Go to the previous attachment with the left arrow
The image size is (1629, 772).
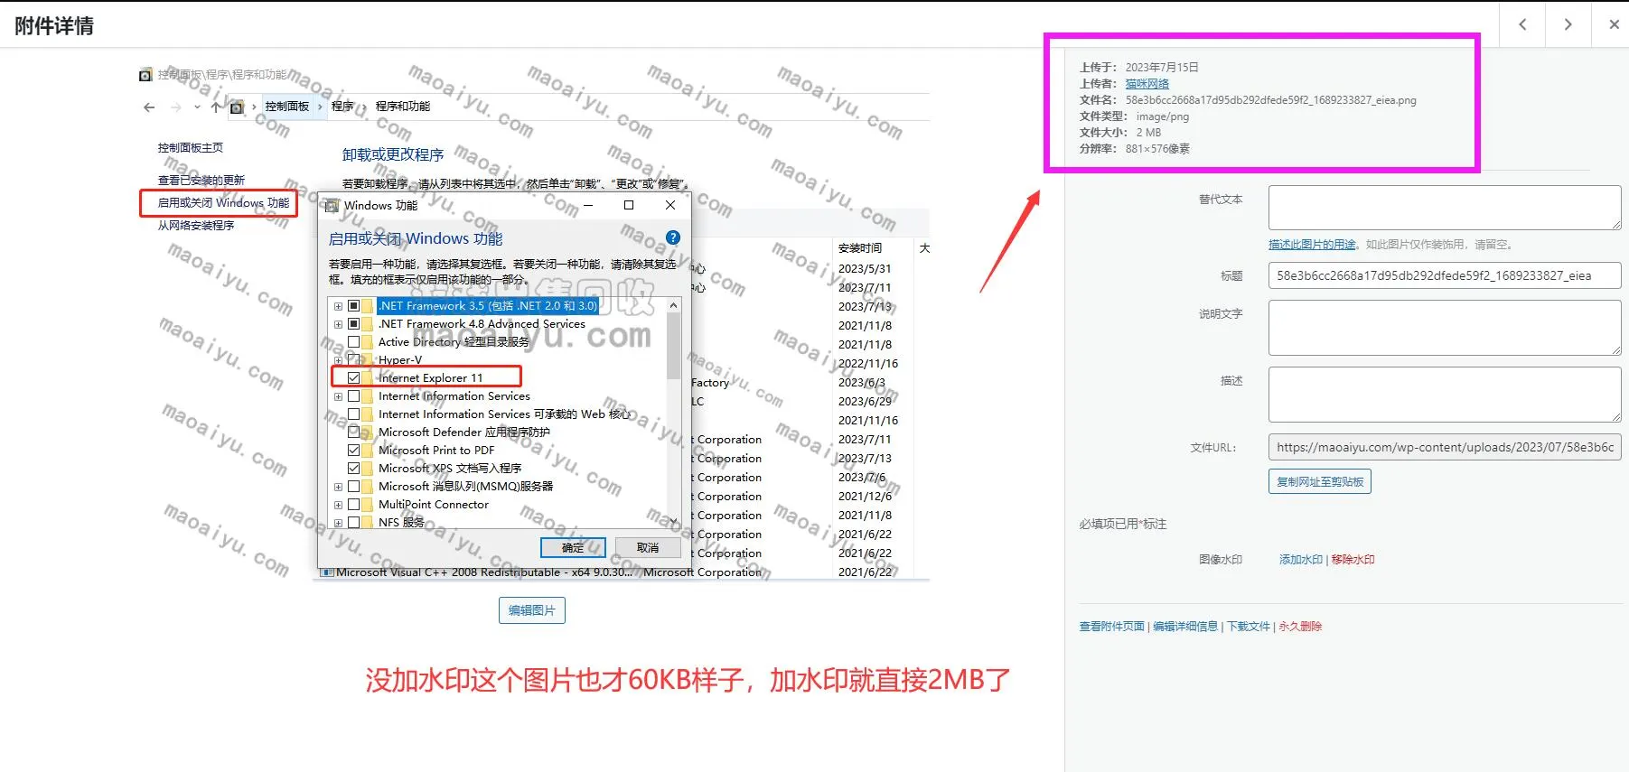point(1522,24)
